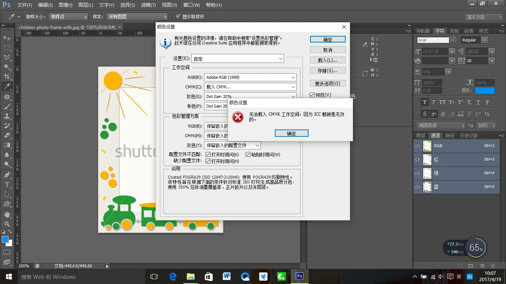
Task: Open the 设置(E) 自定 dropdown
Action: pos(237,58)
